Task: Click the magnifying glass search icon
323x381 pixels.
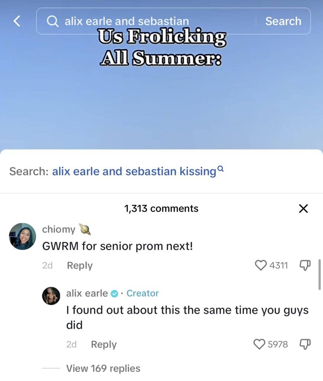Action: [52, 21]
